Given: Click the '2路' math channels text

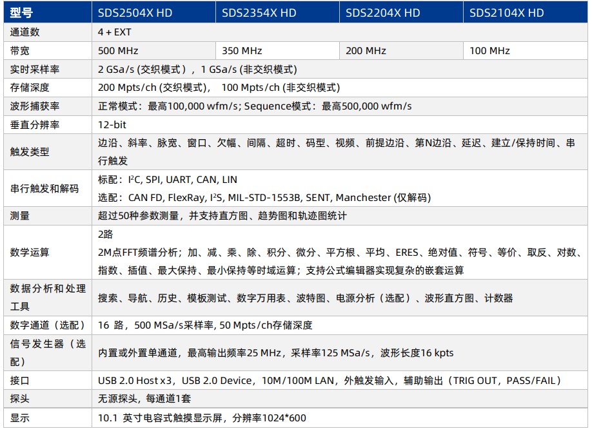Looking at the screenshot, I should (105, 234).
